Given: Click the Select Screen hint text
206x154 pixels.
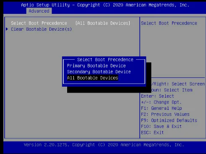Looking at the screenshot, I should 188,84.
